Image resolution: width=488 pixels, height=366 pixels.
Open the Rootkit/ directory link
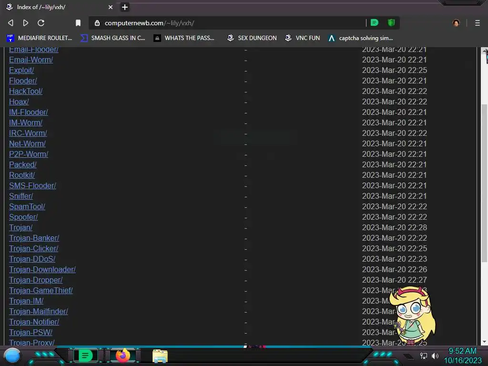pyautogui.click(x=22, y=175)
